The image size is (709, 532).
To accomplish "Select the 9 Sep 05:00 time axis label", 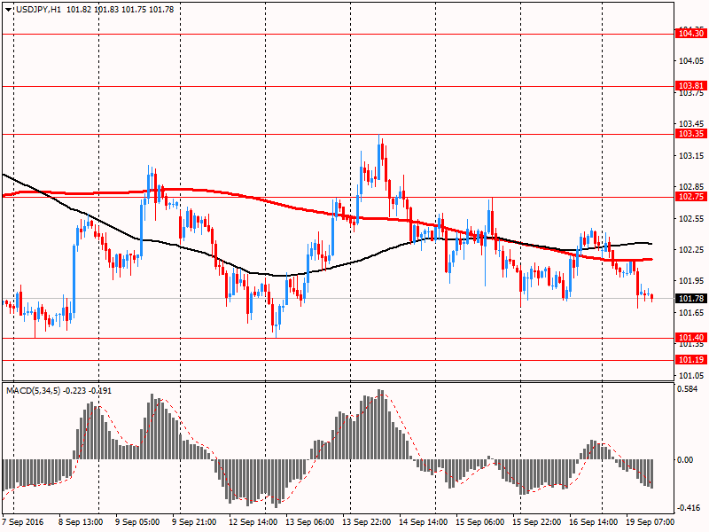I will click(x=137, y=522).
